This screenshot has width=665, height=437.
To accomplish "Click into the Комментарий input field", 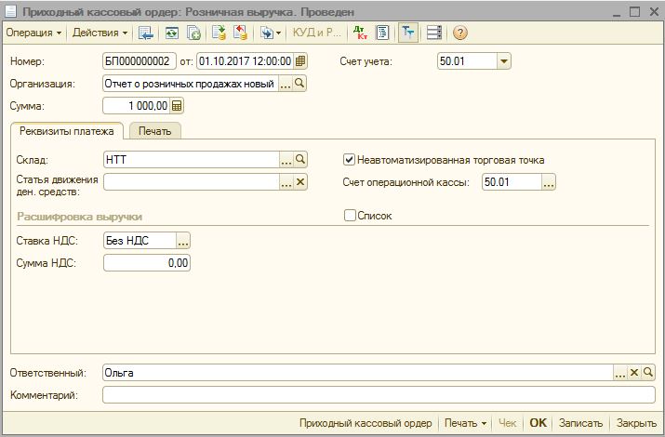I will [378, 395].
